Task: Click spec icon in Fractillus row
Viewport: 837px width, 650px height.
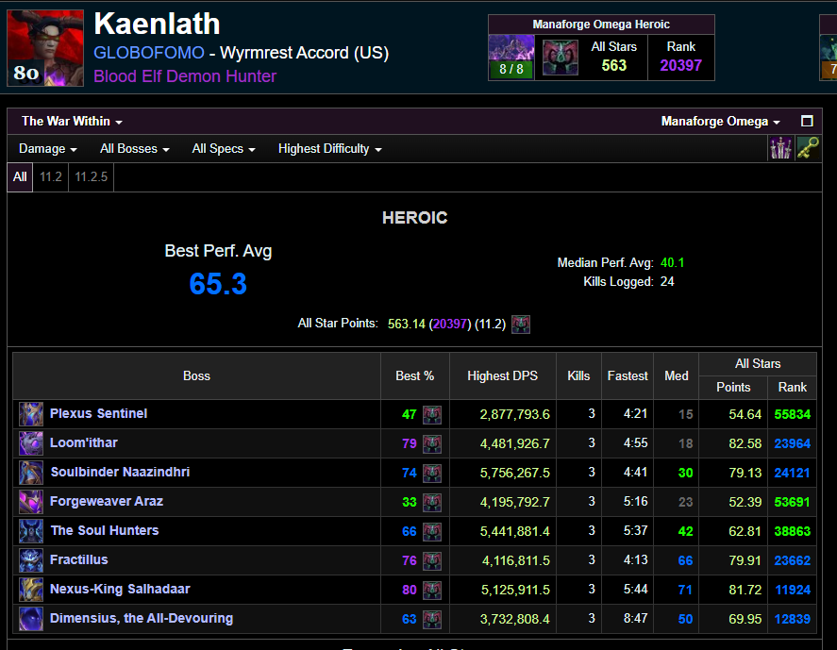Action: [x=432, y=561]
